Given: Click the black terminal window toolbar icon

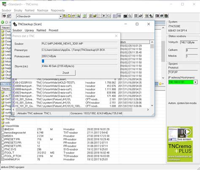Looking at the screenshot, I should pyautogui.click(x=125, y=16).
